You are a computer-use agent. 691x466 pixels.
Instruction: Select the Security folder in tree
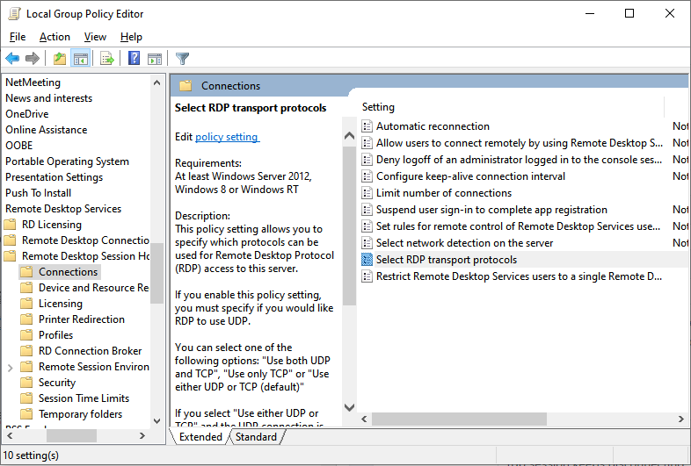57,383
